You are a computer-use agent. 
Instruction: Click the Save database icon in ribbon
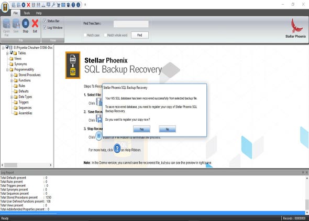tap(16, 24)
